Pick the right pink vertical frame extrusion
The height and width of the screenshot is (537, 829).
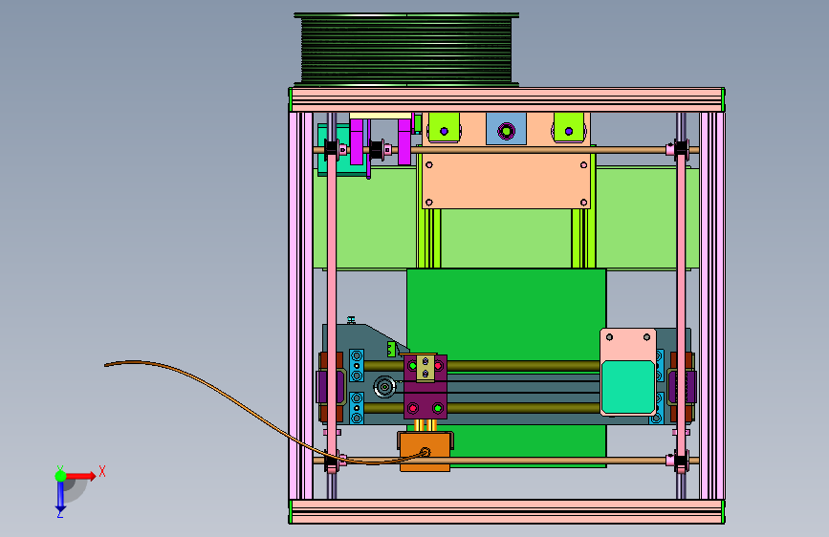[x=712, y=306]
